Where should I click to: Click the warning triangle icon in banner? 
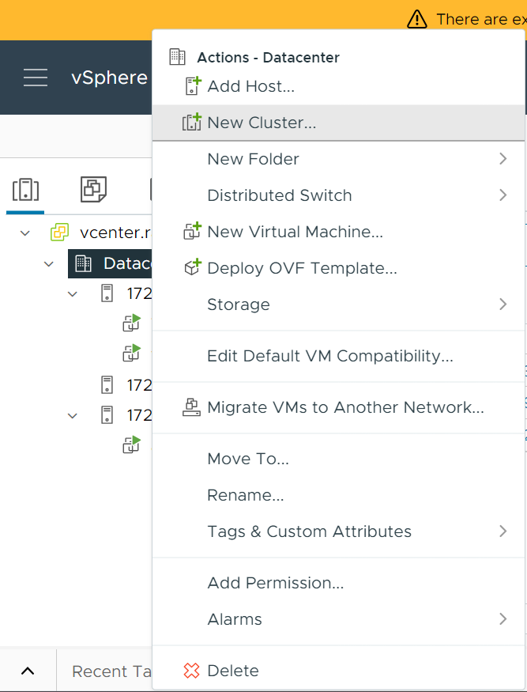coord(416,20)
